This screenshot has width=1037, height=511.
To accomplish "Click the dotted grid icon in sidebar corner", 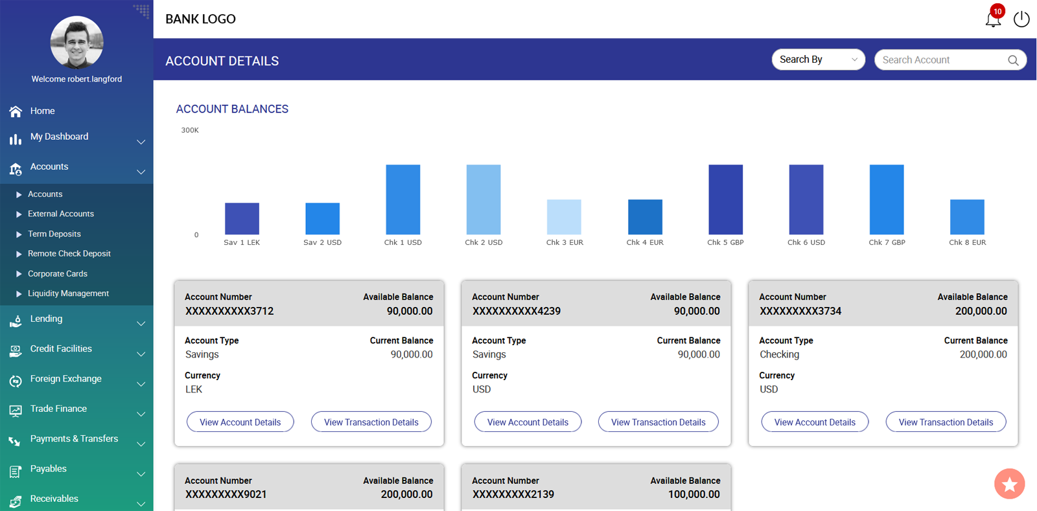I will click(x=141, y=10).
